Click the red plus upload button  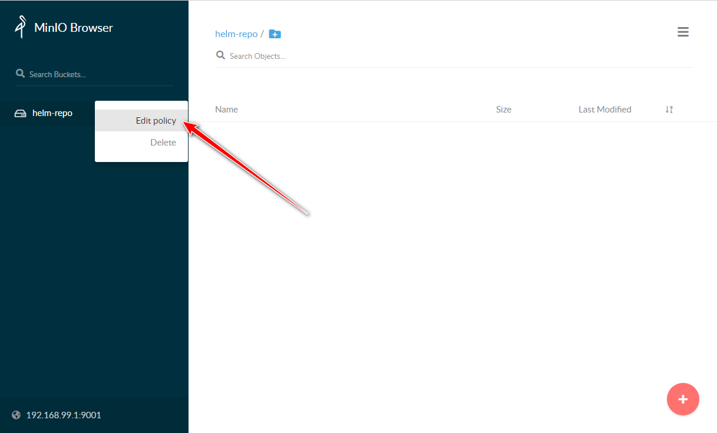coord(683,399)
